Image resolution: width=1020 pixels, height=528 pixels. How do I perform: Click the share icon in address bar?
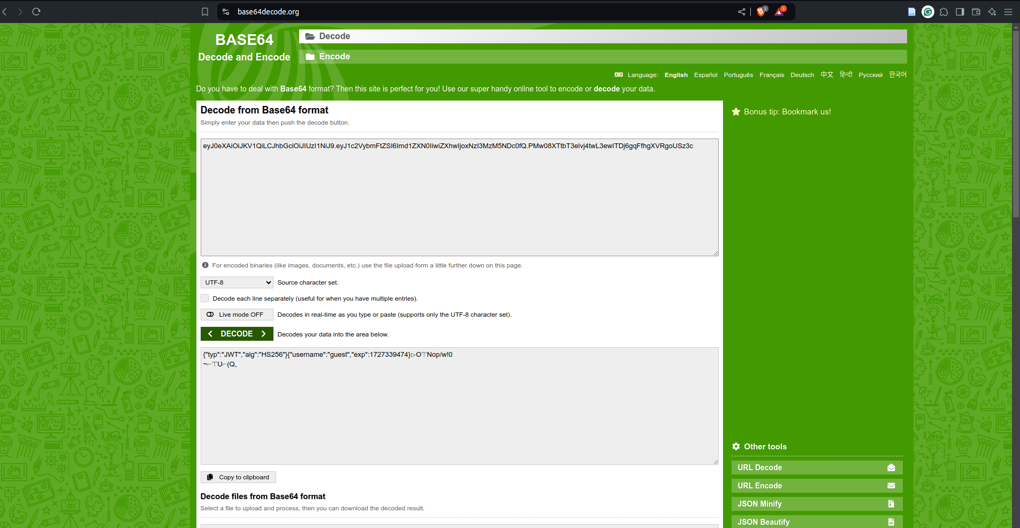[x=742, y=12]
